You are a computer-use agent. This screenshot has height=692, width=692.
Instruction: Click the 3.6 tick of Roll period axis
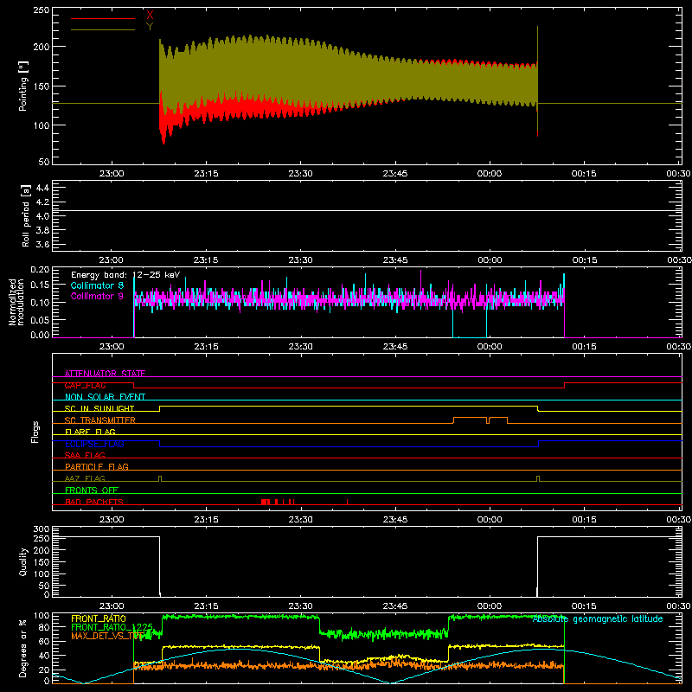[x=42, y=244]
